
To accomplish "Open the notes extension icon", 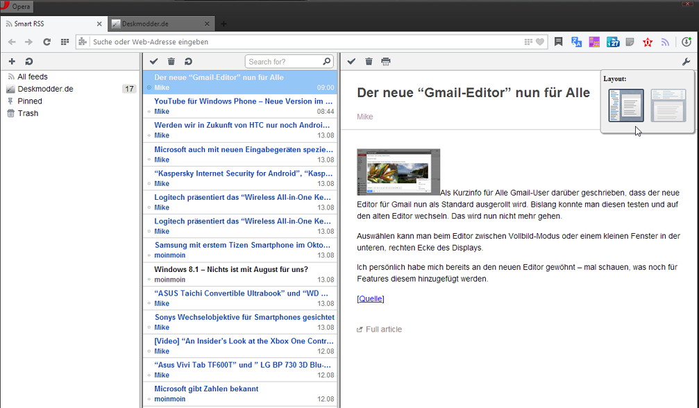I will [630, 42].
